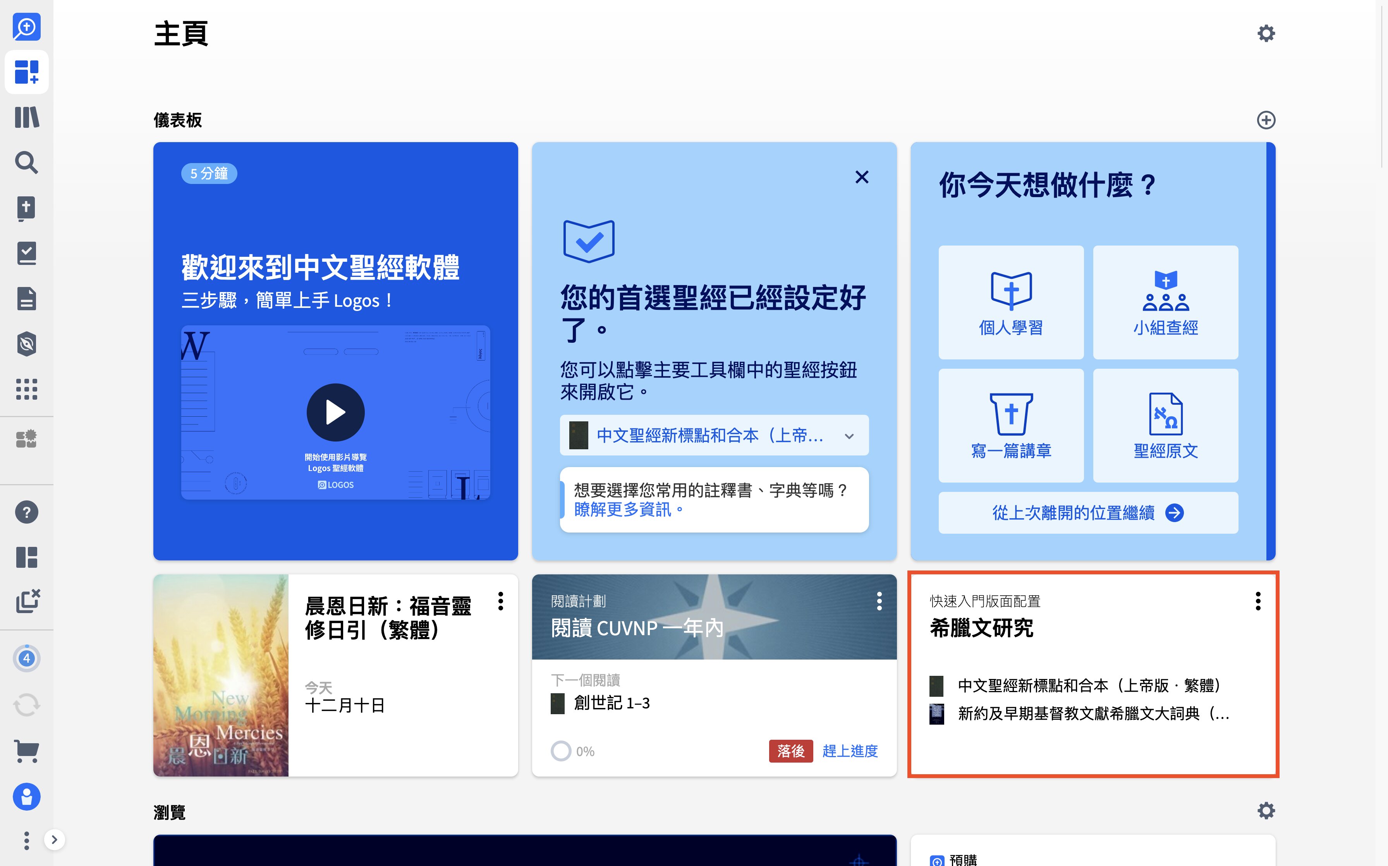Click the Close all panels icon
1388x866 pixels.
click(x=27, y=601)
